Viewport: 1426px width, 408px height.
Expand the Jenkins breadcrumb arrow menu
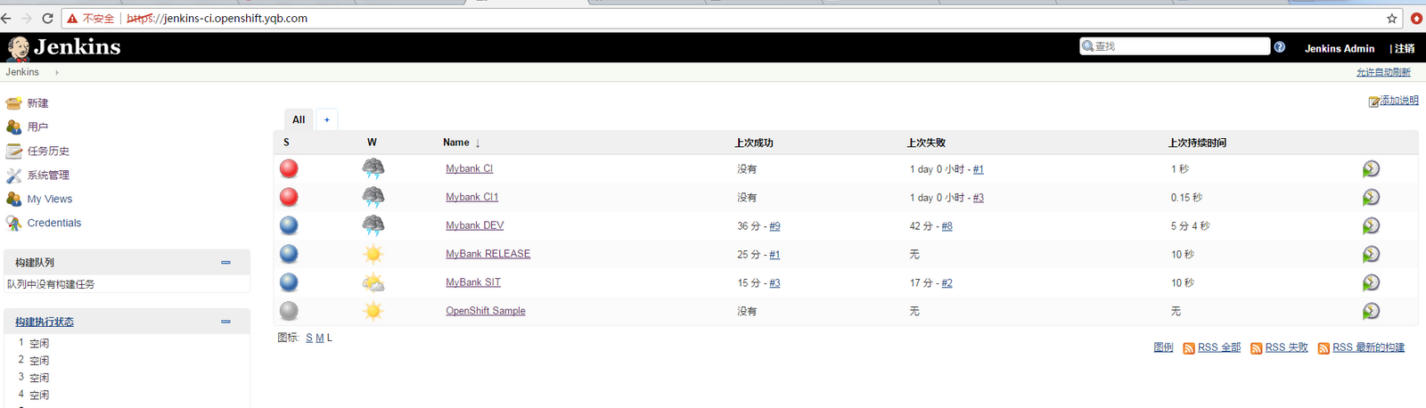tap(57, 72)
